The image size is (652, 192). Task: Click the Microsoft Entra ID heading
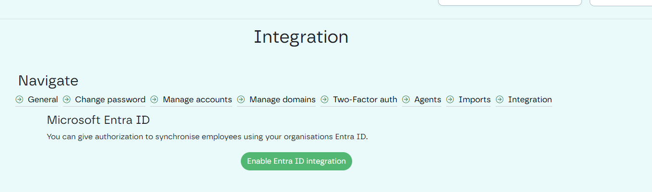point(98,120)
